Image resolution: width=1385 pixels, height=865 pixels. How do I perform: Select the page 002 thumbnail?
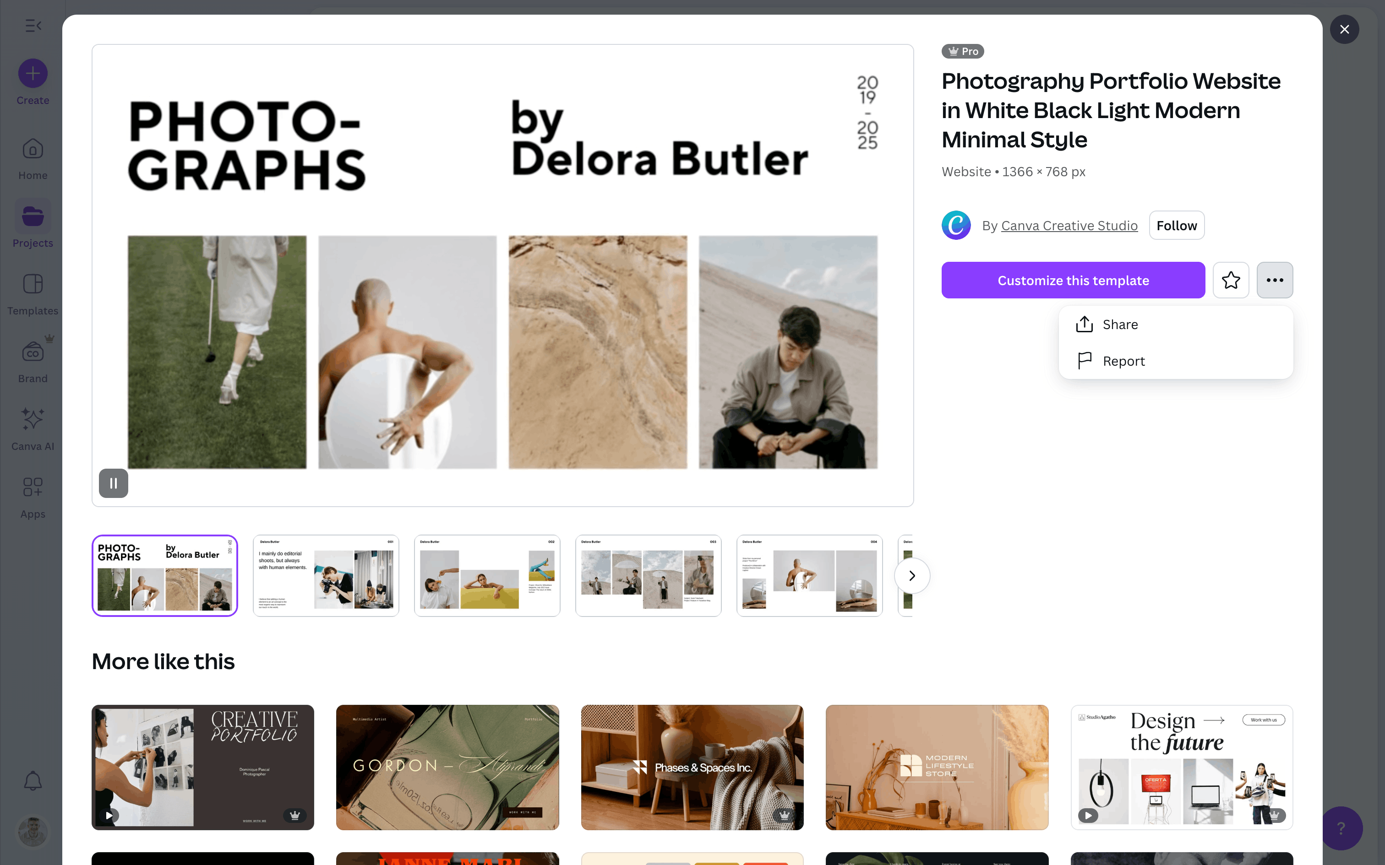click(487, 576)
